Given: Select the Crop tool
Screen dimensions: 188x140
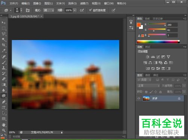Looking at the screenshot, I should click(x=4, y=45).
